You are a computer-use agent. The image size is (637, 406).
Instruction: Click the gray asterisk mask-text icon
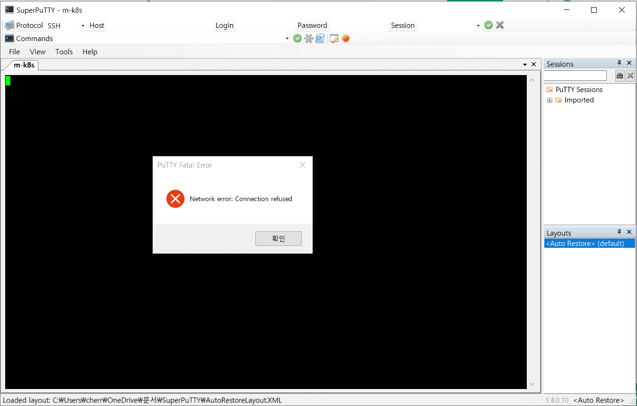(309, 38)
